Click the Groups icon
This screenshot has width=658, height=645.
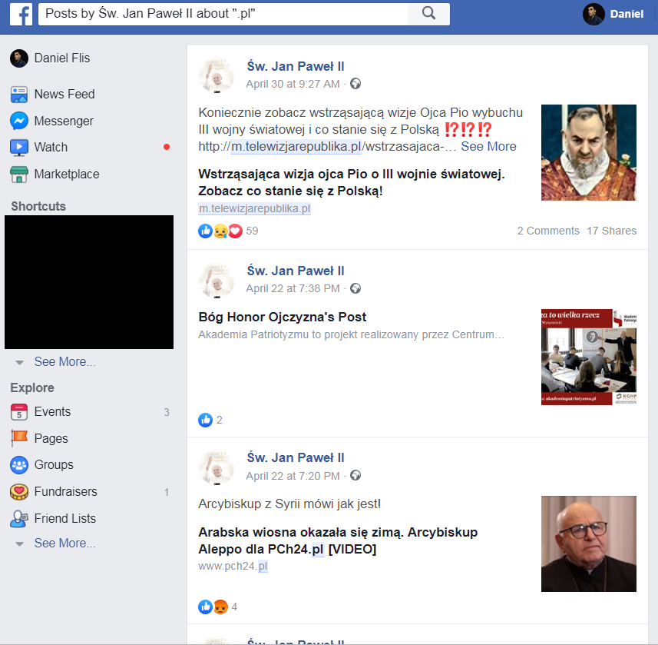point(19,465)
